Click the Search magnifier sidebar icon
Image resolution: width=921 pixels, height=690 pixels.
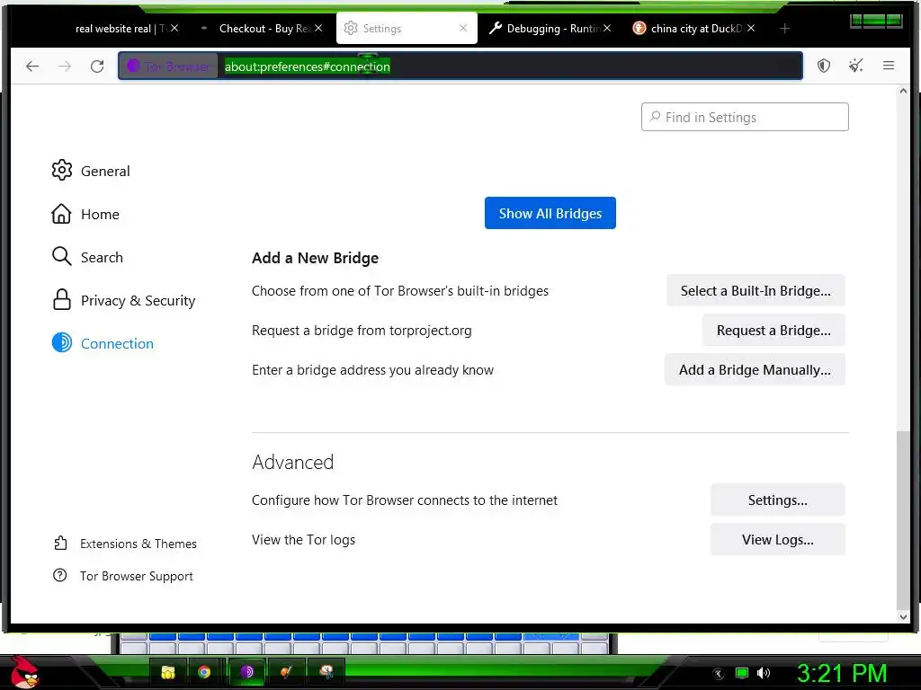pyautogui.click(x=62, y=256)
